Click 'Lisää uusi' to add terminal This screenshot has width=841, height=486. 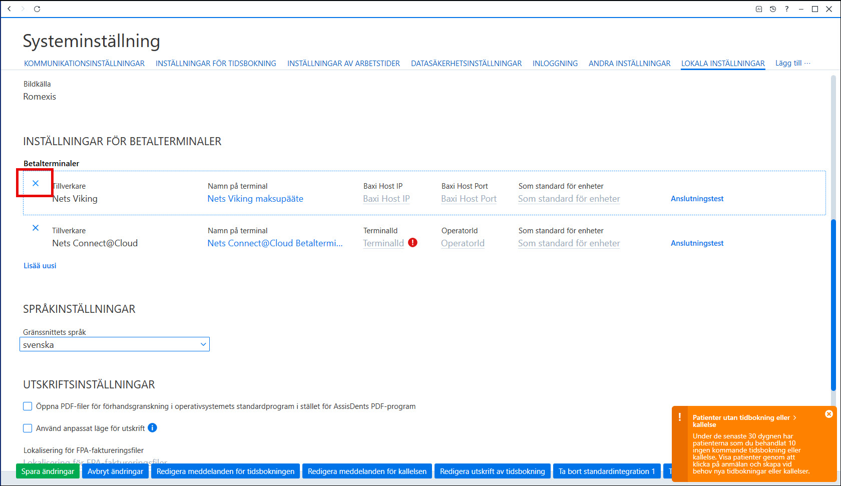(40, 266)
